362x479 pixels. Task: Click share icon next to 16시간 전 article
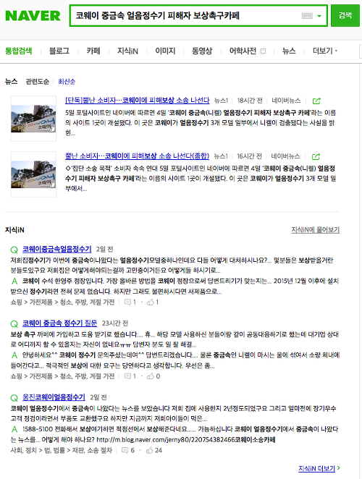316,157
